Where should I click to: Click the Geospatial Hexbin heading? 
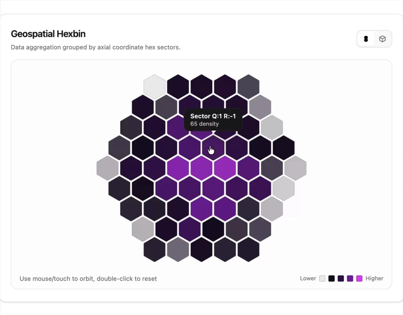(x=48, y=34)
